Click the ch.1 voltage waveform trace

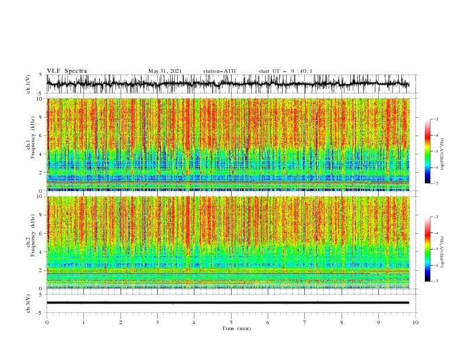coord(227,84)
